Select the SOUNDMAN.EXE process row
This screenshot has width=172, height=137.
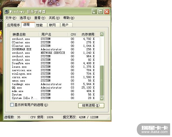55,50
